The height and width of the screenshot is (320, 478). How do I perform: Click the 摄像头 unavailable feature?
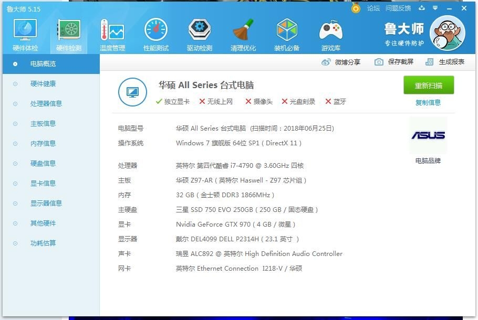pyautogui.click(x=259, y=102)
